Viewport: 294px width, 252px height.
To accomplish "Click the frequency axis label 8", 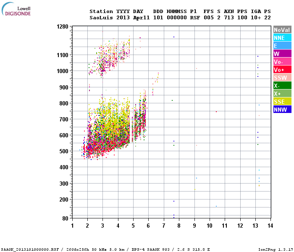I will coord(179,226).
